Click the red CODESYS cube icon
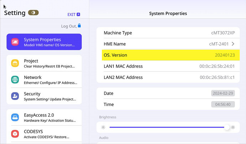 coord(15,134)
